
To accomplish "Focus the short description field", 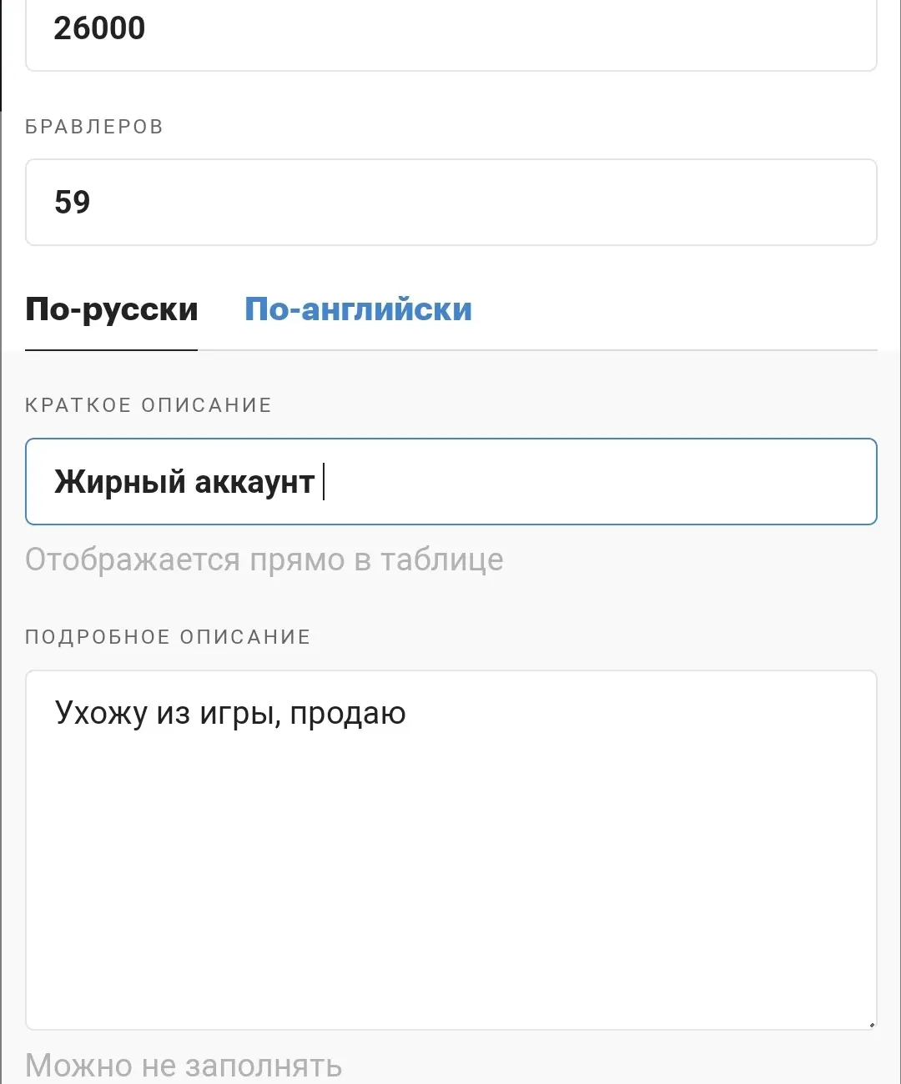I will (x=450, y=482).
